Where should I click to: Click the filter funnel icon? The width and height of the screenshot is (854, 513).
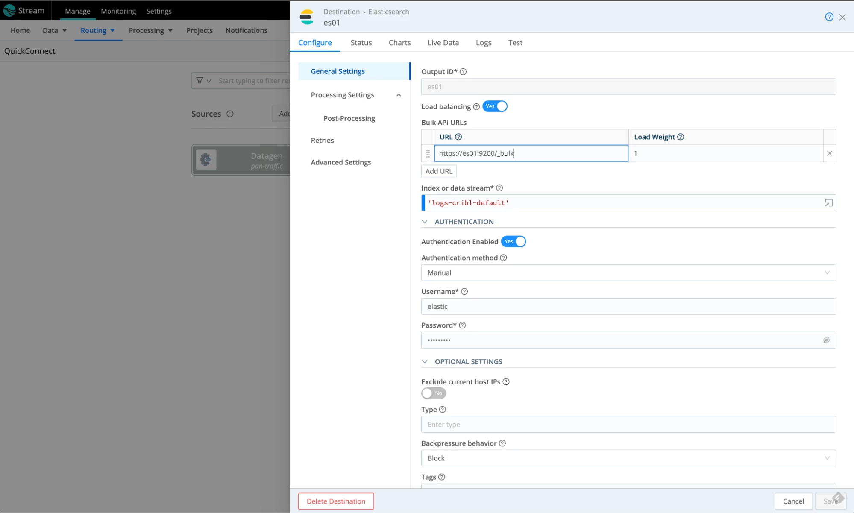[x=199, y=80]
